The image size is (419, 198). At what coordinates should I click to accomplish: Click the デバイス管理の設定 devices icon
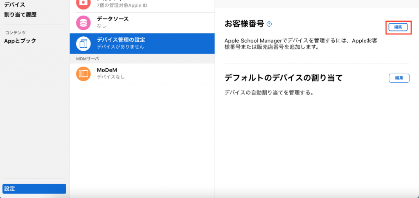[x=83, y=43]
